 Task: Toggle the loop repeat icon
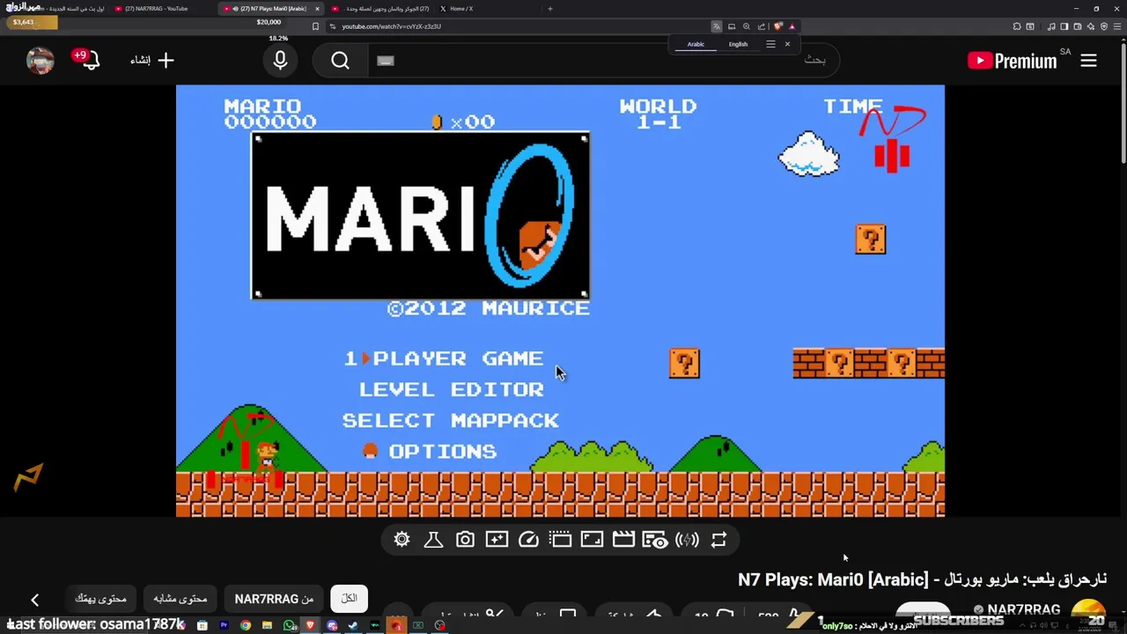pos(718,540)
